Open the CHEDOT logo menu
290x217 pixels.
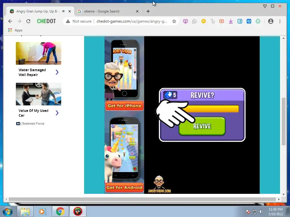tap(46, 21)
